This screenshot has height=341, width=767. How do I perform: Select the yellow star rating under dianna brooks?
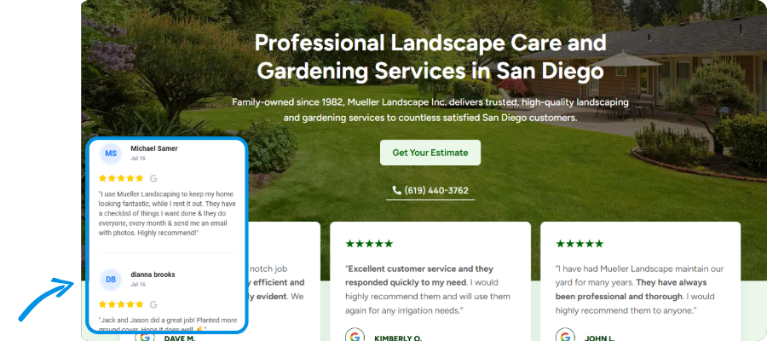[x=121, y=304]
